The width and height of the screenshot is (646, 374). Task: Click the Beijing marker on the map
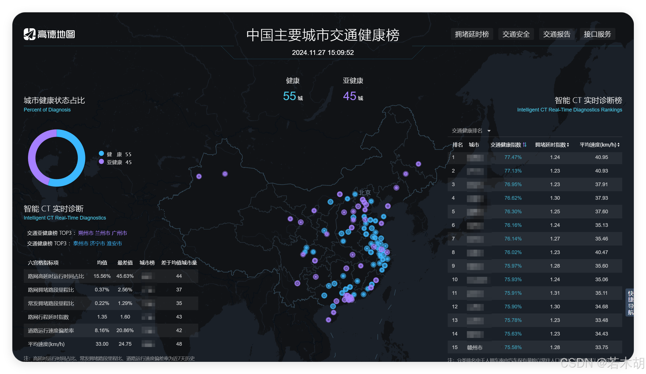coord(355,194)
